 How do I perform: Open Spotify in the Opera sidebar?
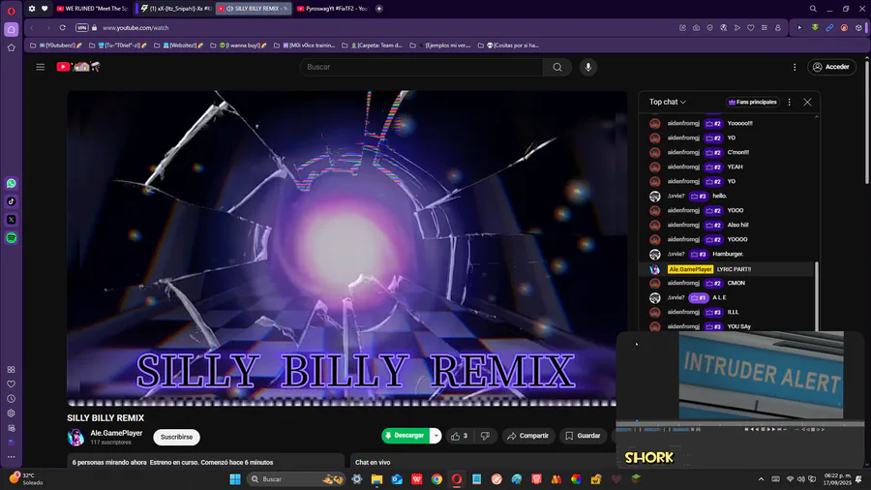tap(11, 238)
